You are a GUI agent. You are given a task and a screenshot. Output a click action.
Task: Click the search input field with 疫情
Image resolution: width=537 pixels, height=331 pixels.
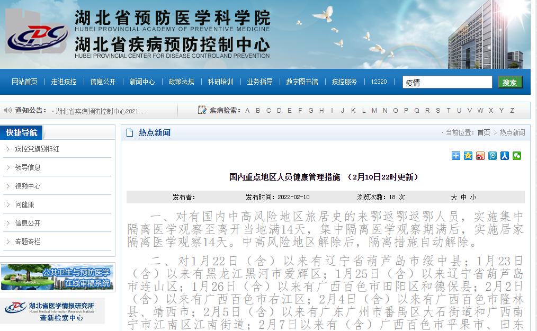pyautogui.click(x=447, y=83)
